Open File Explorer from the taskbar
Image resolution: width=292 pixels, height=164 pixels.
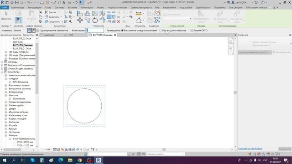click(70, 160)
